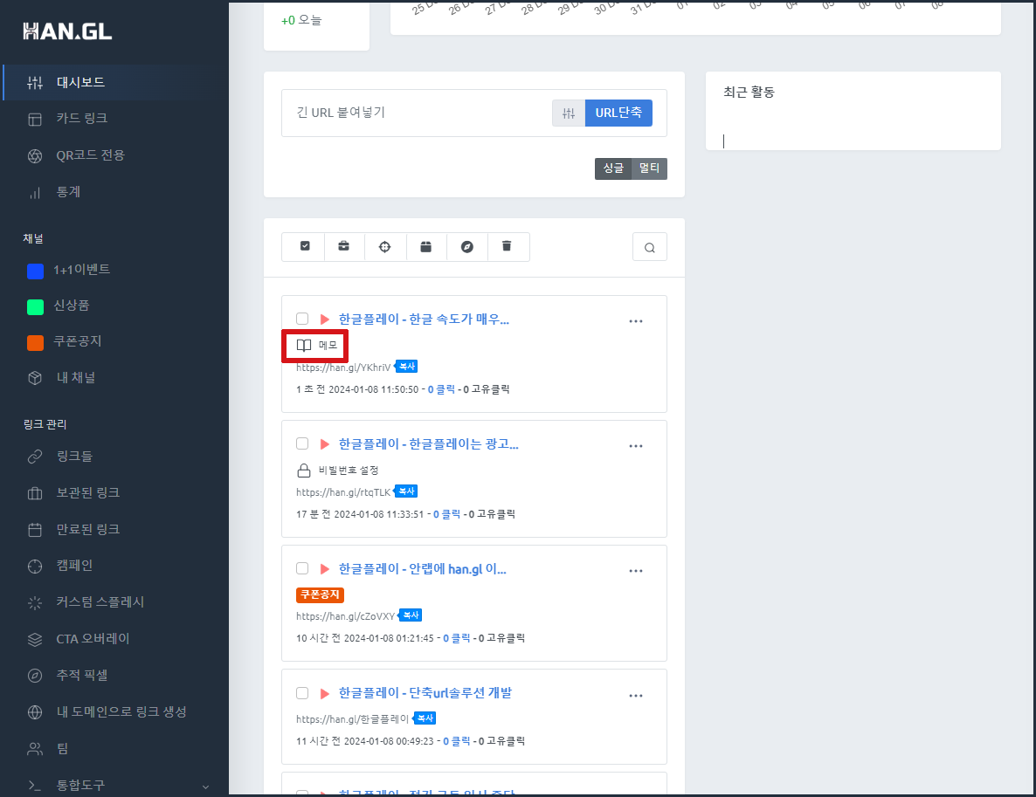The height and width of the screenshot is (797, 1036).
Task: Click the play arrow icon beside 단축url솔루션 개발
Action: click(324, 693)
